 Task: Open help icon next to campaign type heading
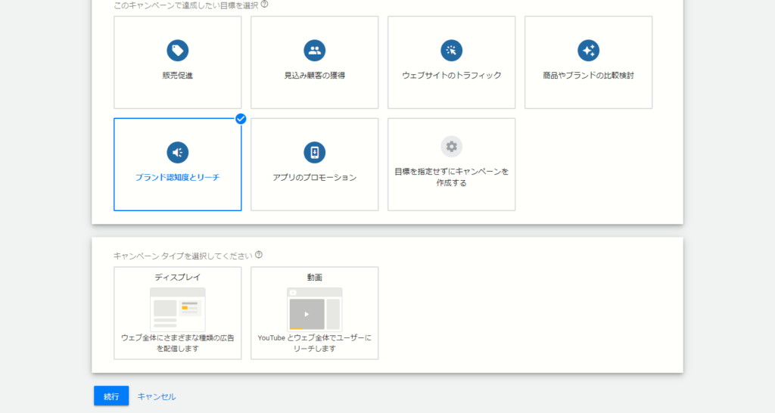tap(259, 255)
